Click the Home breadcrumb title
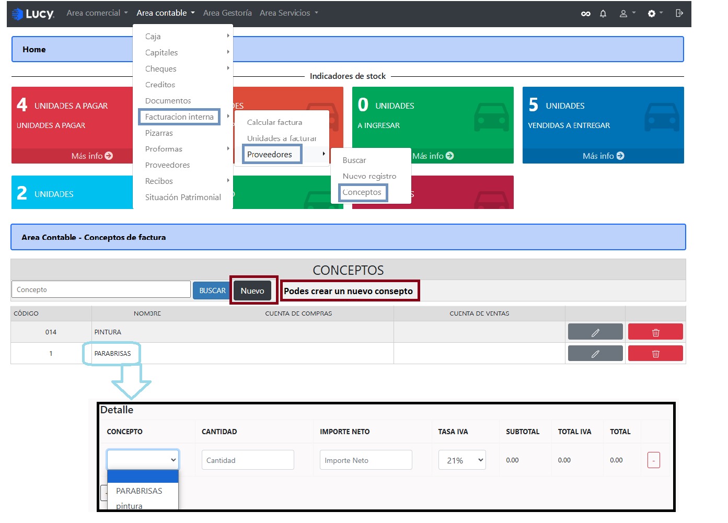Image resolution: width=728 pixels, height=523 pixels. [x=34, y=50]
